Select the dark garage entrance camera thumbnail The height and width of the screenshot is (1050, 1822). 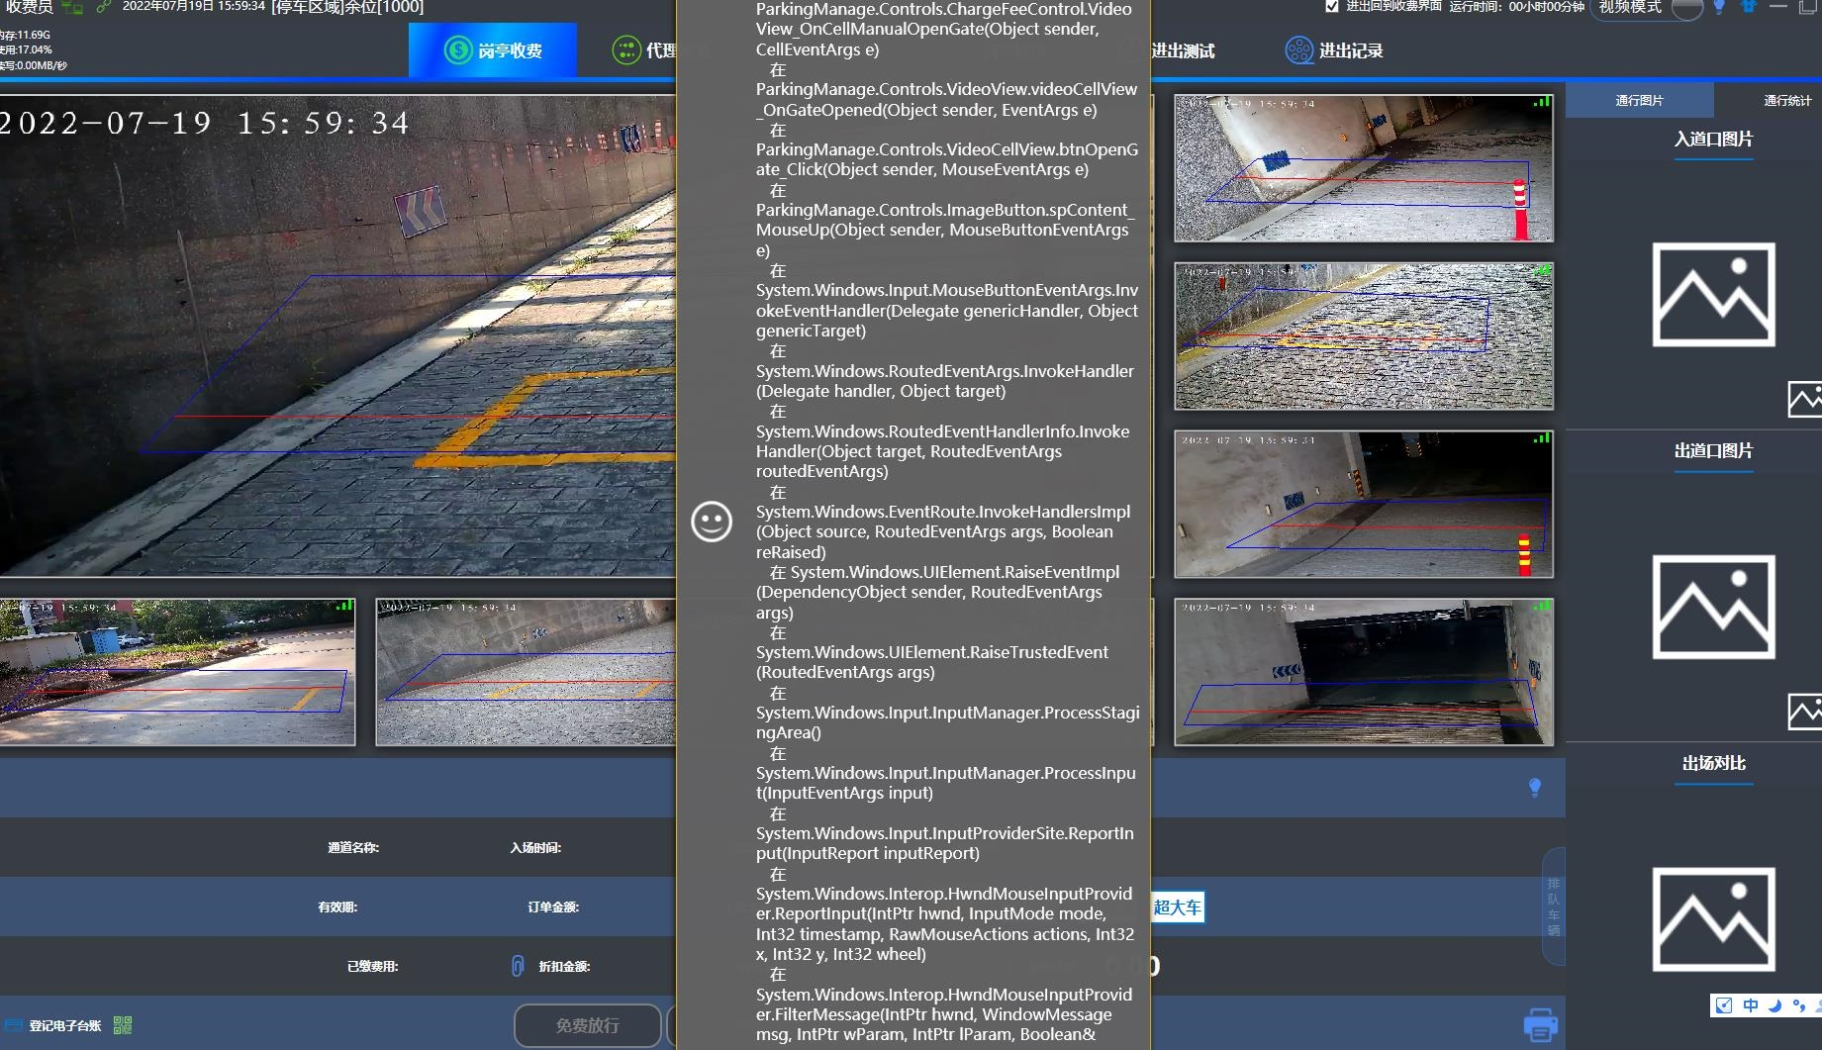1364,672
